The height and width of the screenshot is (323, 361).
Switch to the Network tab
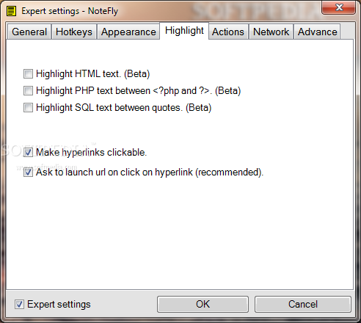pos(271,32)
